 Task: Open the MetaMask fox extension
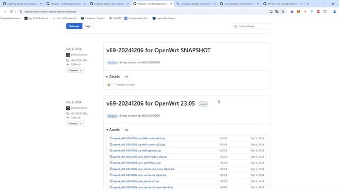click(299, 12)
